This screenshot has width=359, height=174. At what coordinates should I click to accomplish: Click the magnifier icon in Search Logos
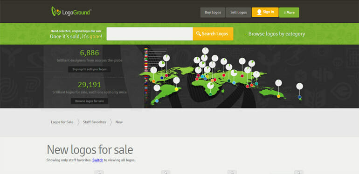(199, 34)
